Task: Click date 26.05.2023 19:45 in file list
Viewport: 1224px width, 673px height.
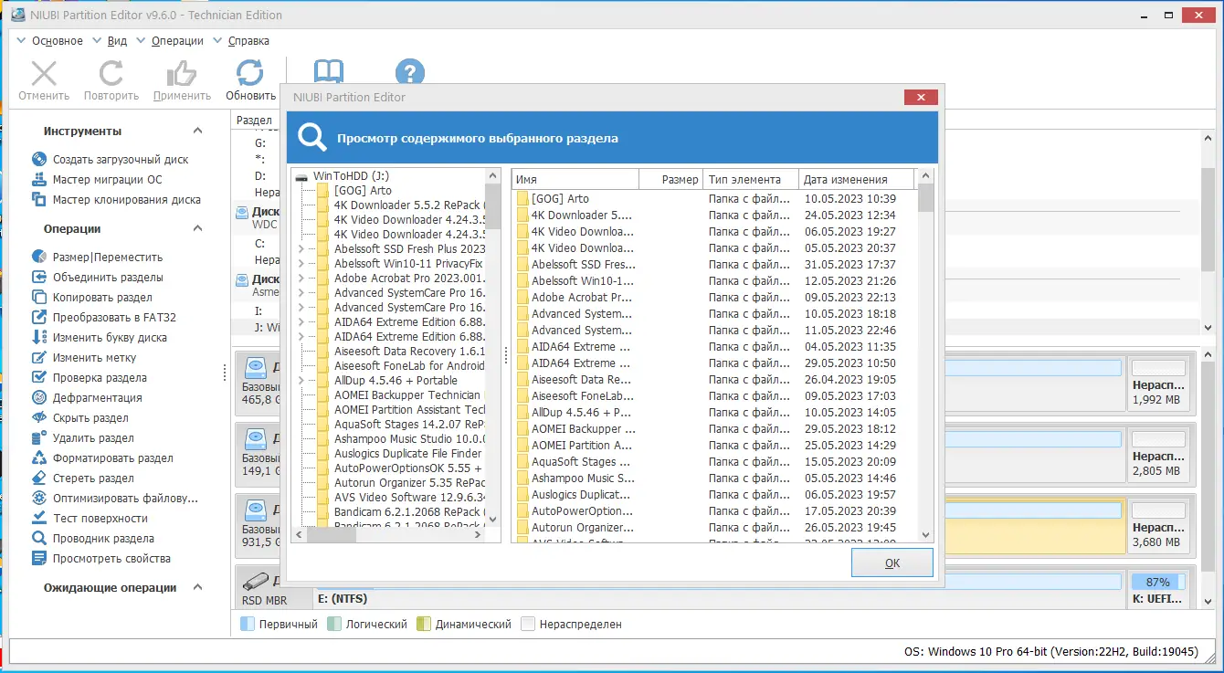Action: click(x=850, y=528)
